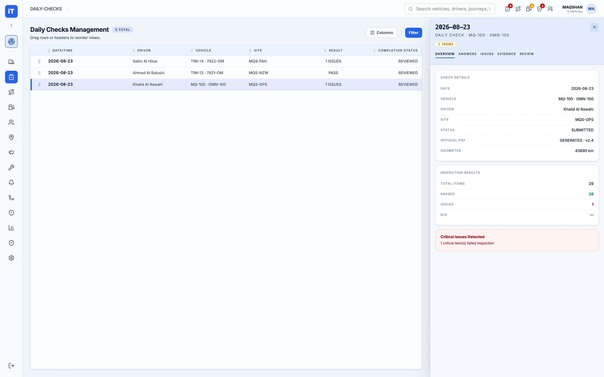
Task: Select the Ahmed Al Balushi driver cell
Action: tap(148, 73)
